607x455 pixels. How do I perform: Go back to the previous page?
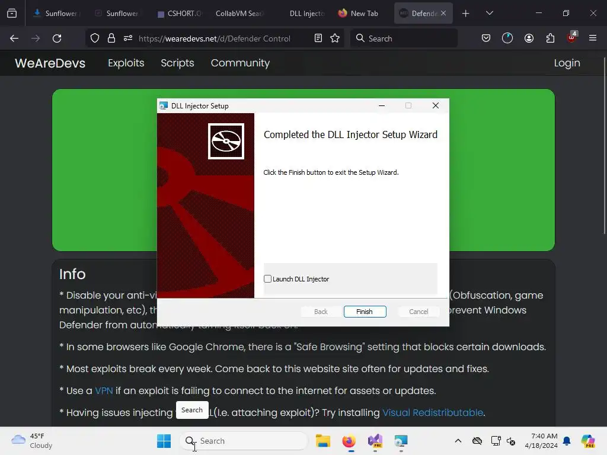pos(14,39)
